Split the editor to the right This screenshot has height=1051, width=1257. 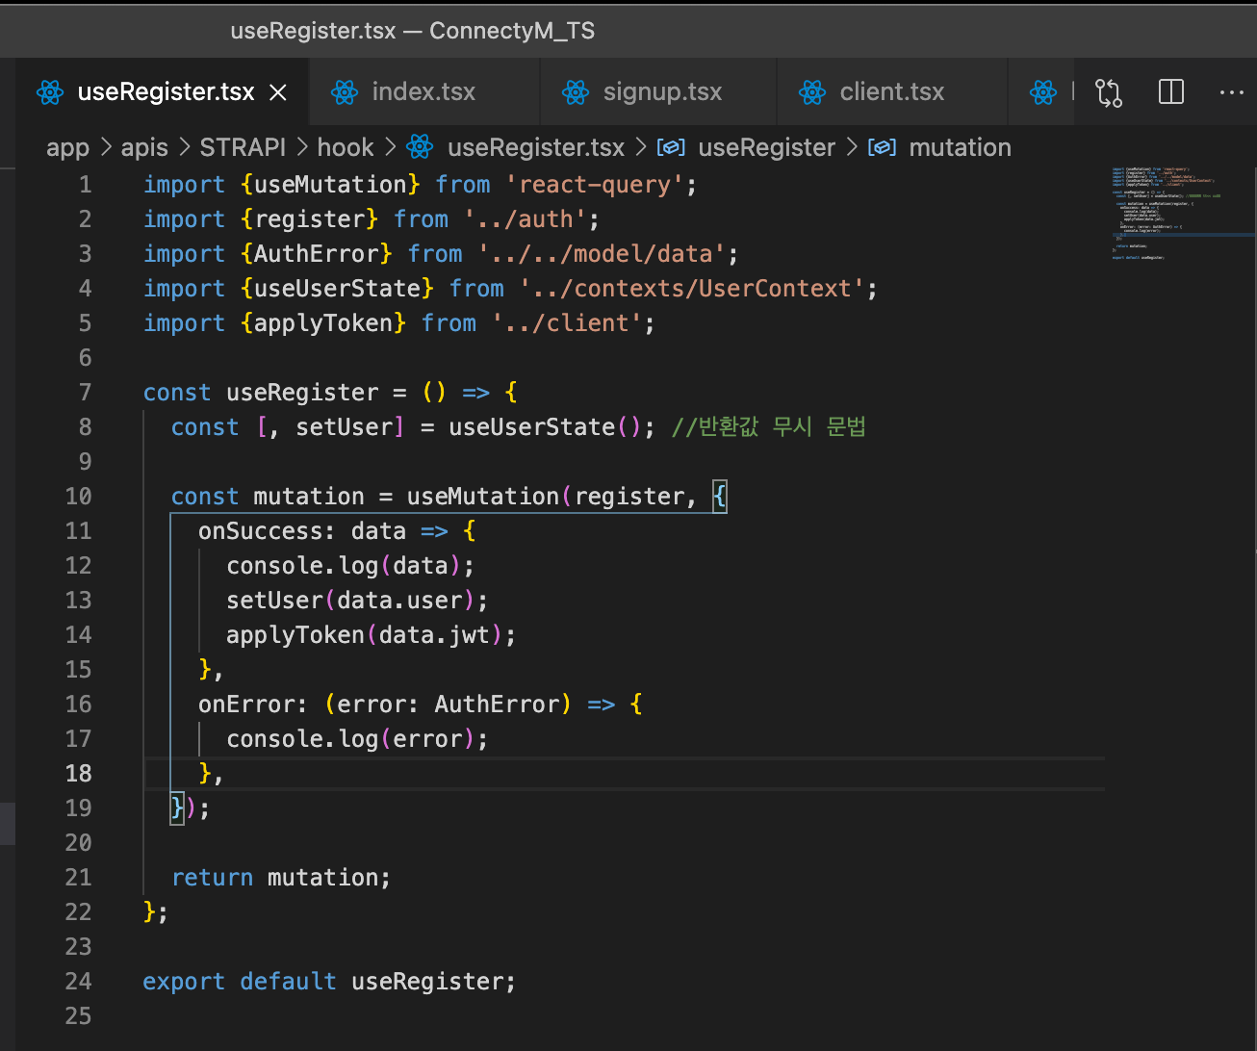tap(1171, 92)
